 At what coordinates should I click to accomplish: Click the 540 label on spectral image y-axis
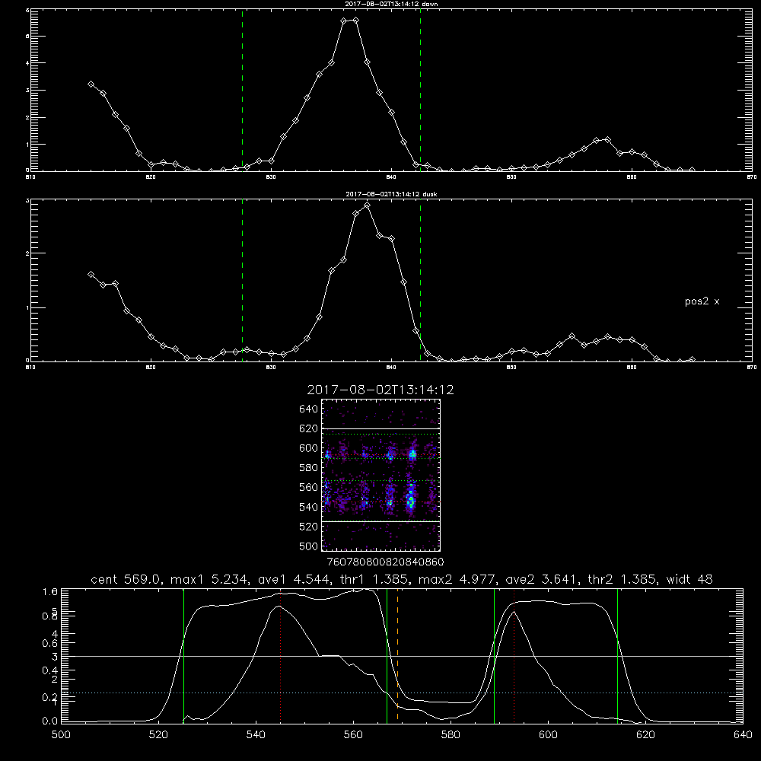[x=308, y=507]
